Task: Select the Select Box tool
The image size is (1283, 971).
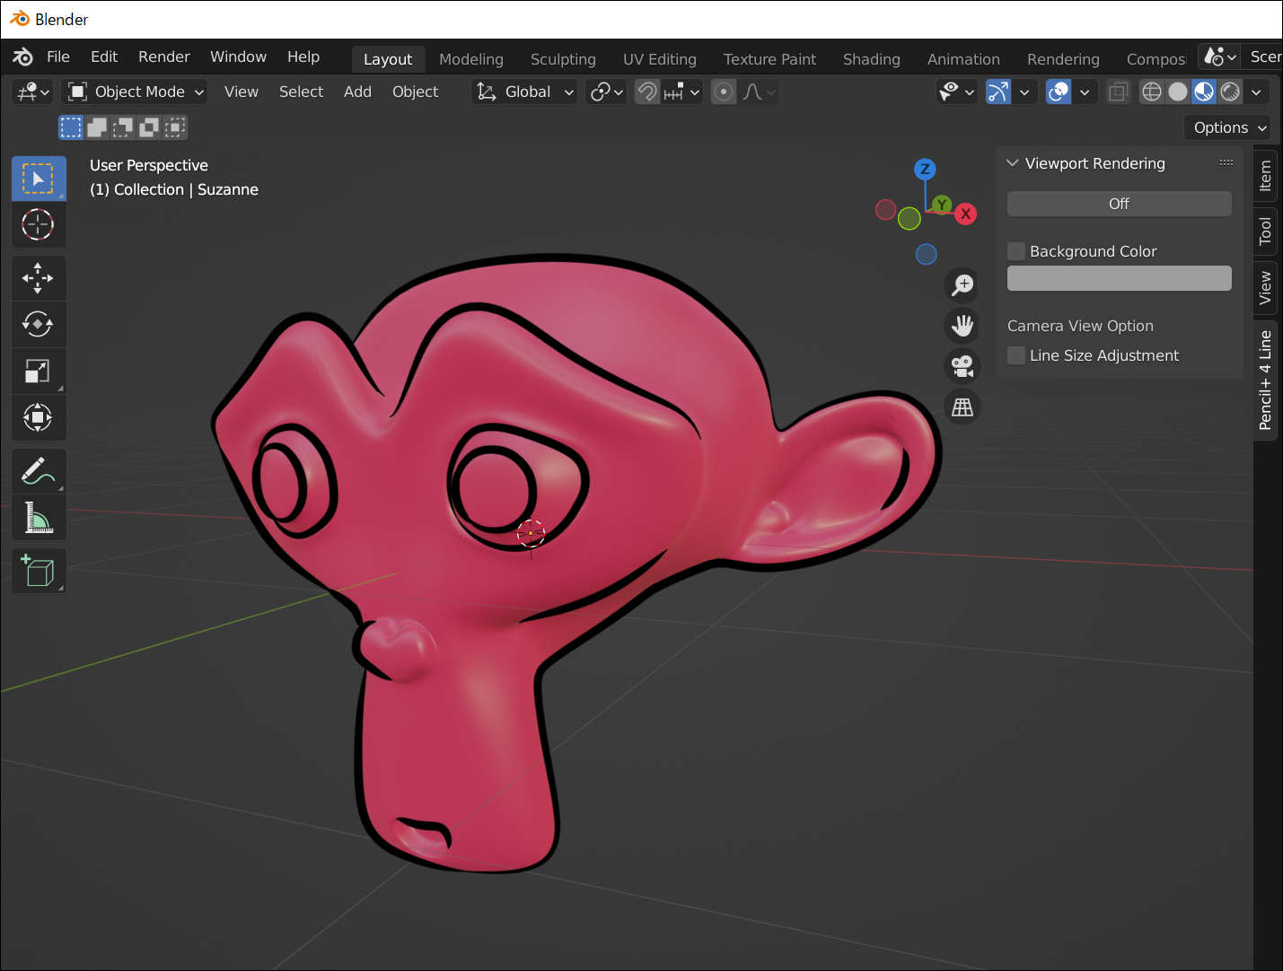Action: tap(39, 179)
